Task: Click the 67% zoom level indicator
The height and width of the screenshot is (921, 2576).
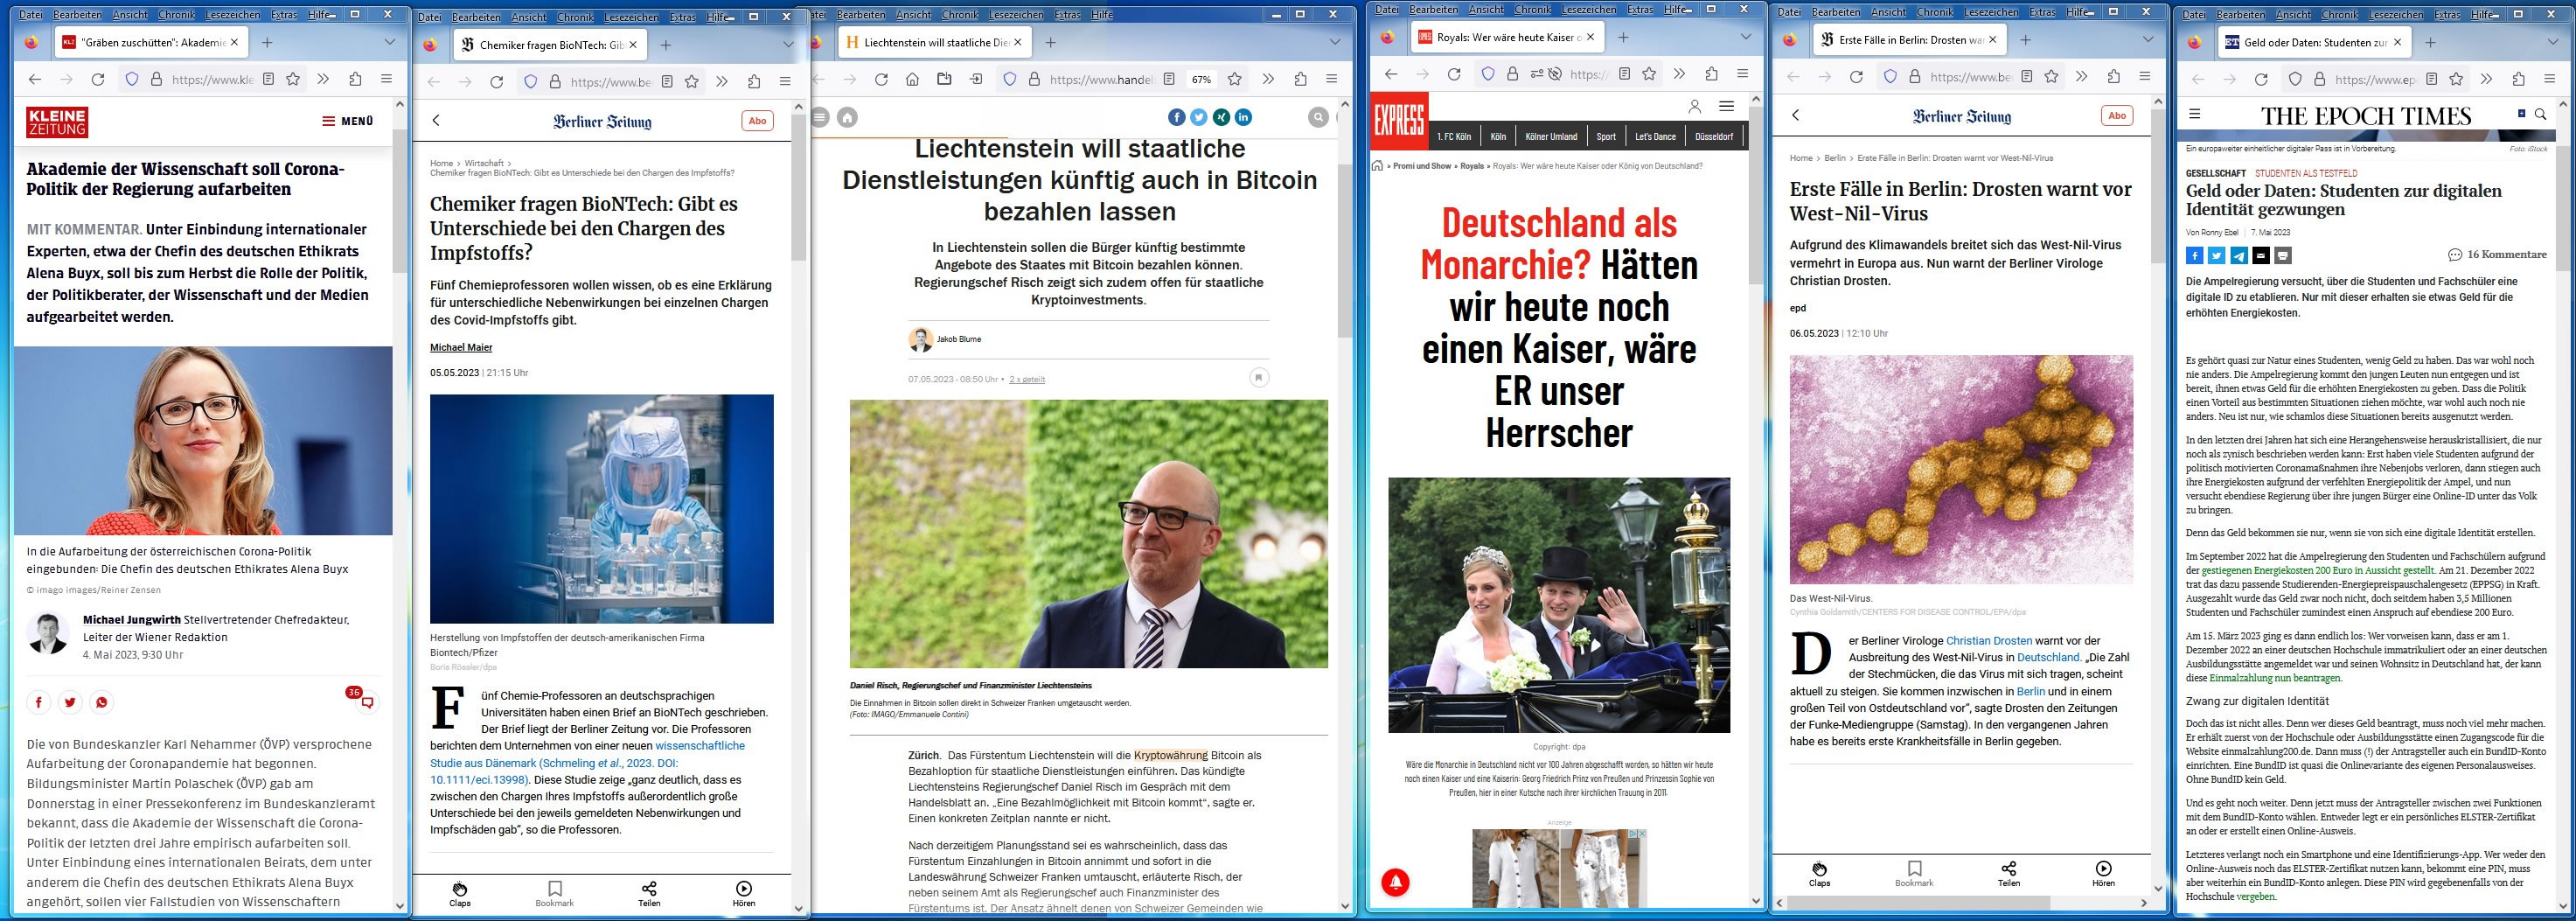Action: point(1201,79)
